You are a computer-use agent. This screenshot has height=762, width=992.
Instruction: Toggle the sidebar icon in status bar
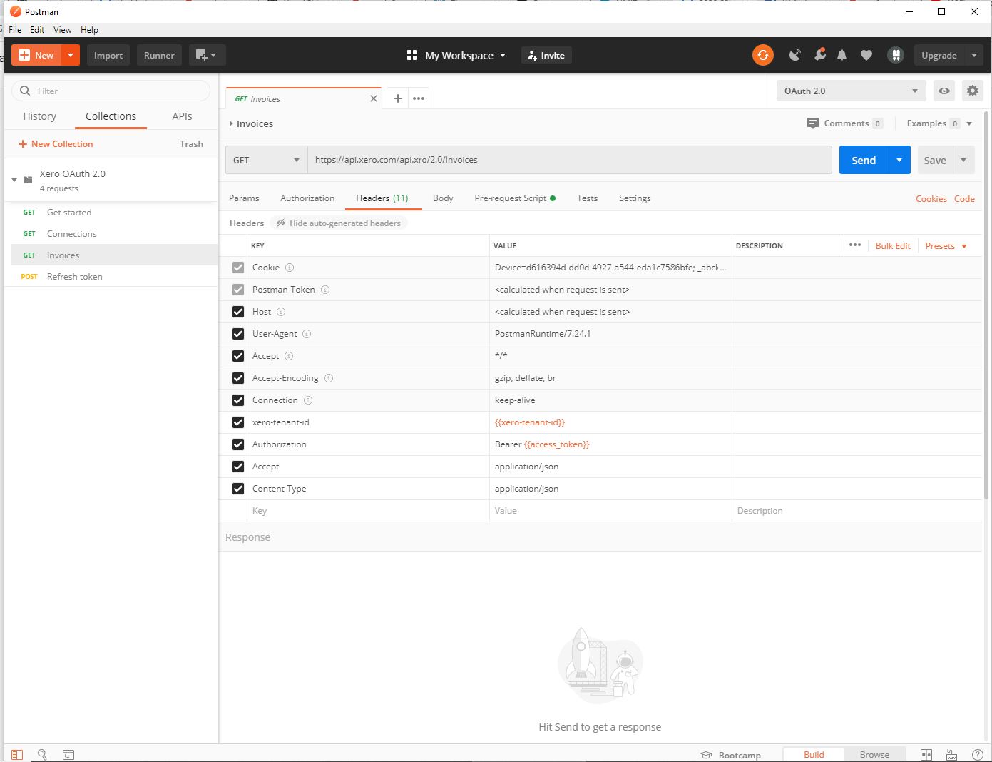pos(17,754)
